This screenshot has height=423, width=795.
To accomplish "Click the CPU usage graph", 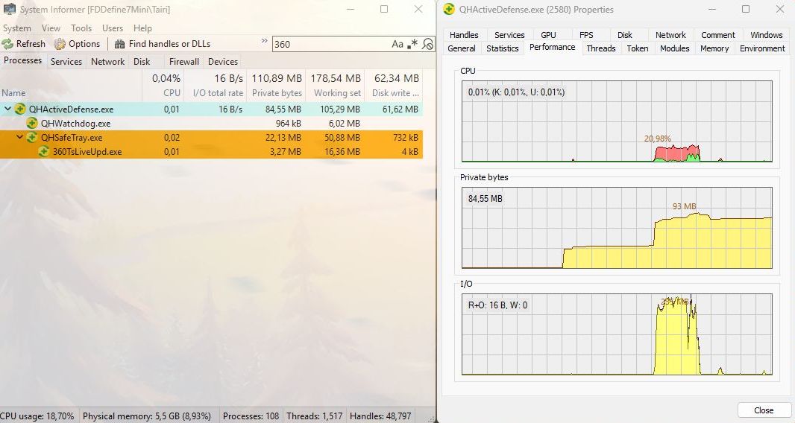I will (617, 121).
